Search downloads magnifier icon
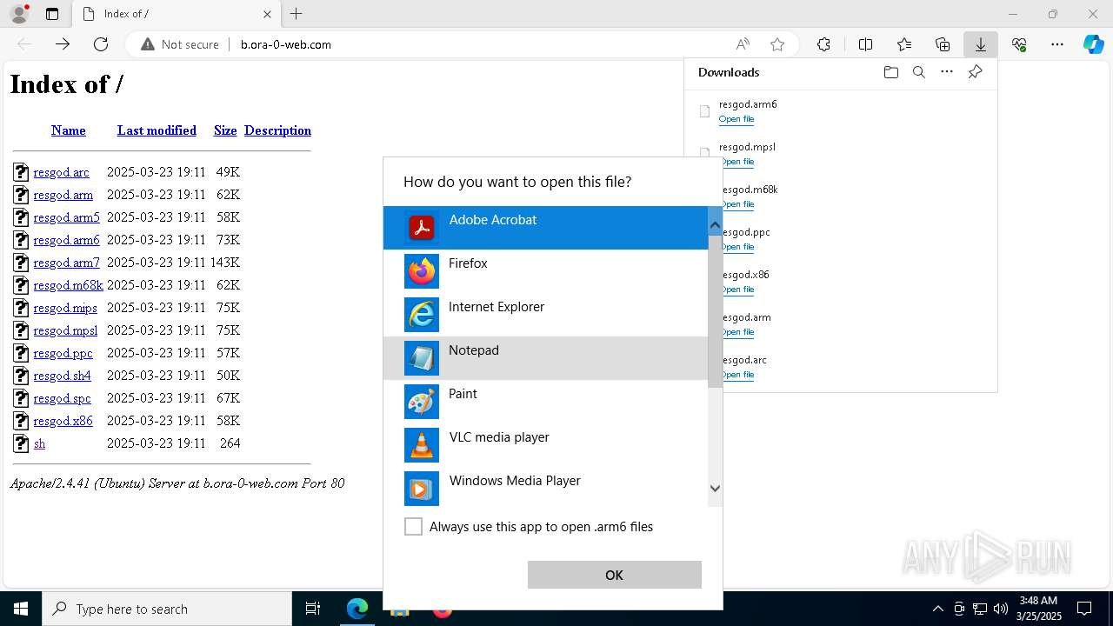Screen dimensions: 1113x626 918,72
